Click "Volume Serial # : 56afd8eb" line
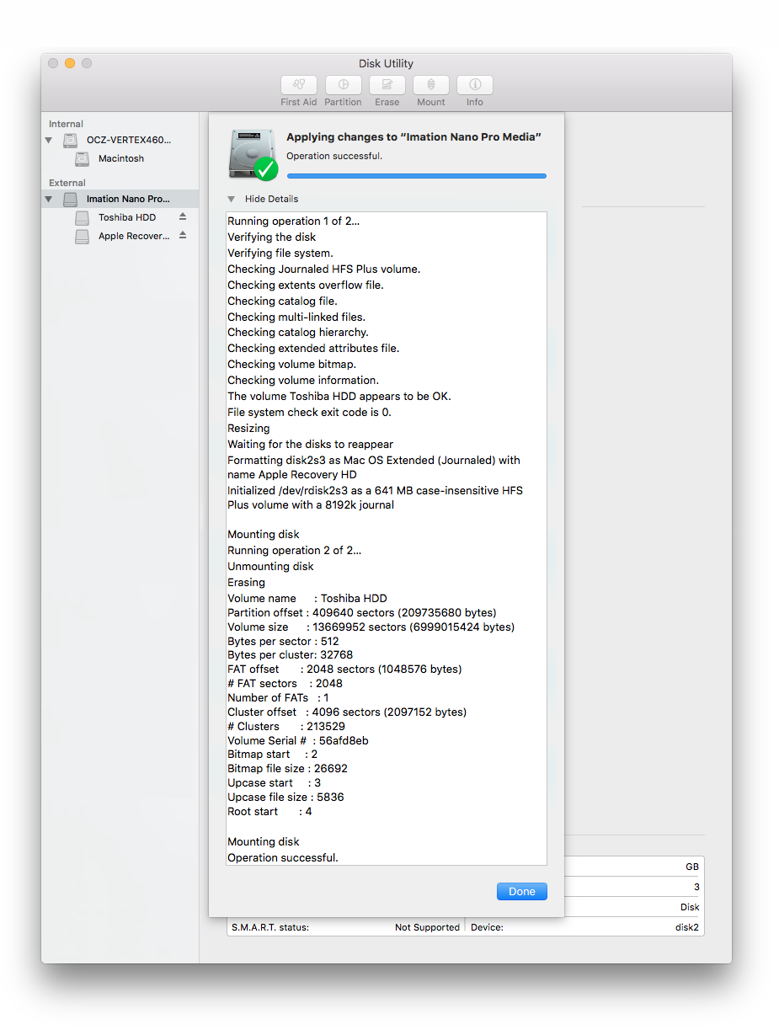Screen dimensions: 779x1035 point(298,741)
